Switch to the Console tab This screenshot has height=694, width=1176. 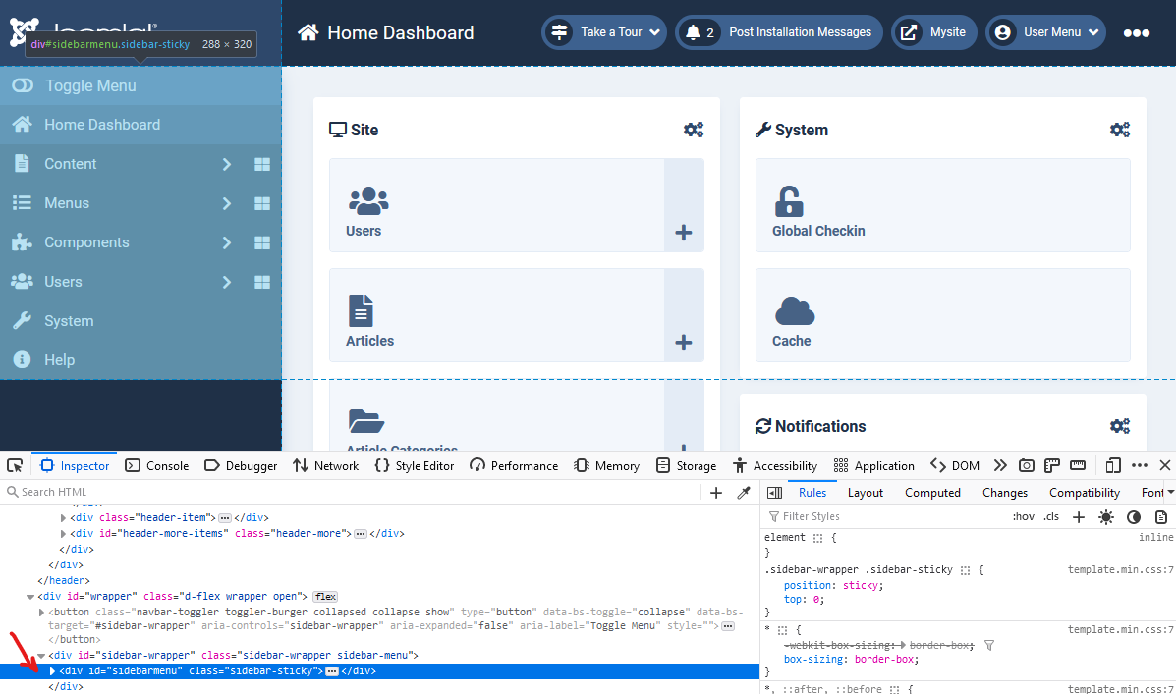(x=157, y=465)
